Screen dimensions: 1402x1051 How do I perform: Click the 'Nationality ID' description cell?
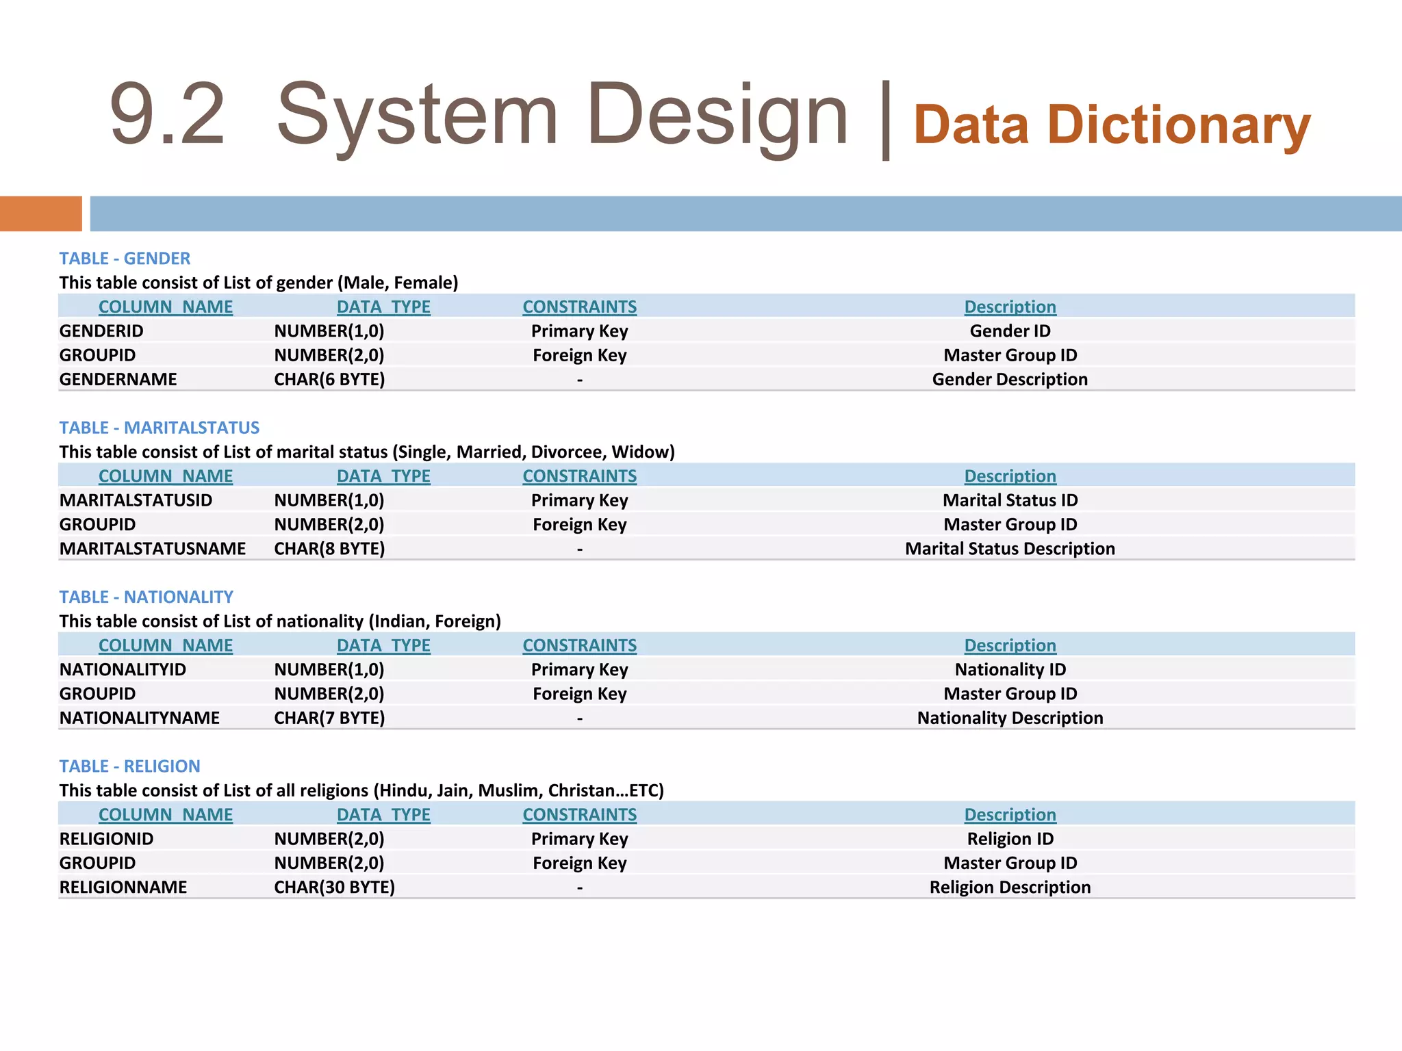click(x=1010, y=670)
